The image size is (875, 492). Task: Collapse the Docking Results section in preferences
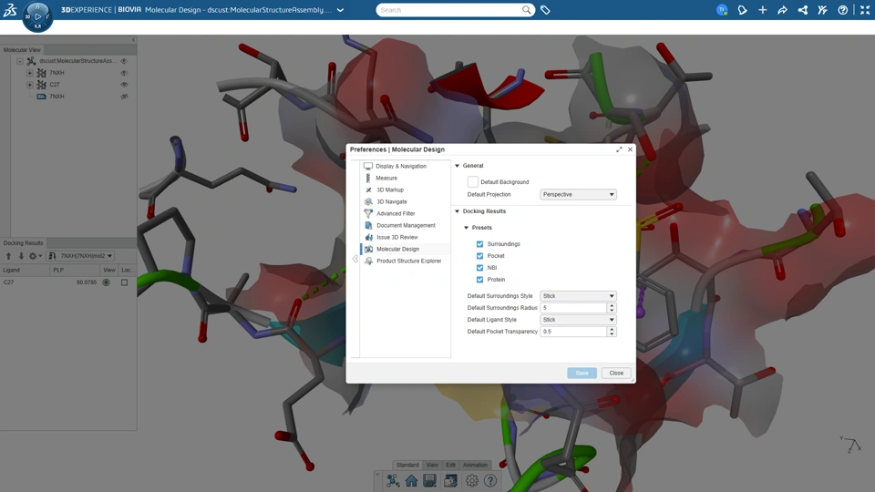[x=457, y=211]
